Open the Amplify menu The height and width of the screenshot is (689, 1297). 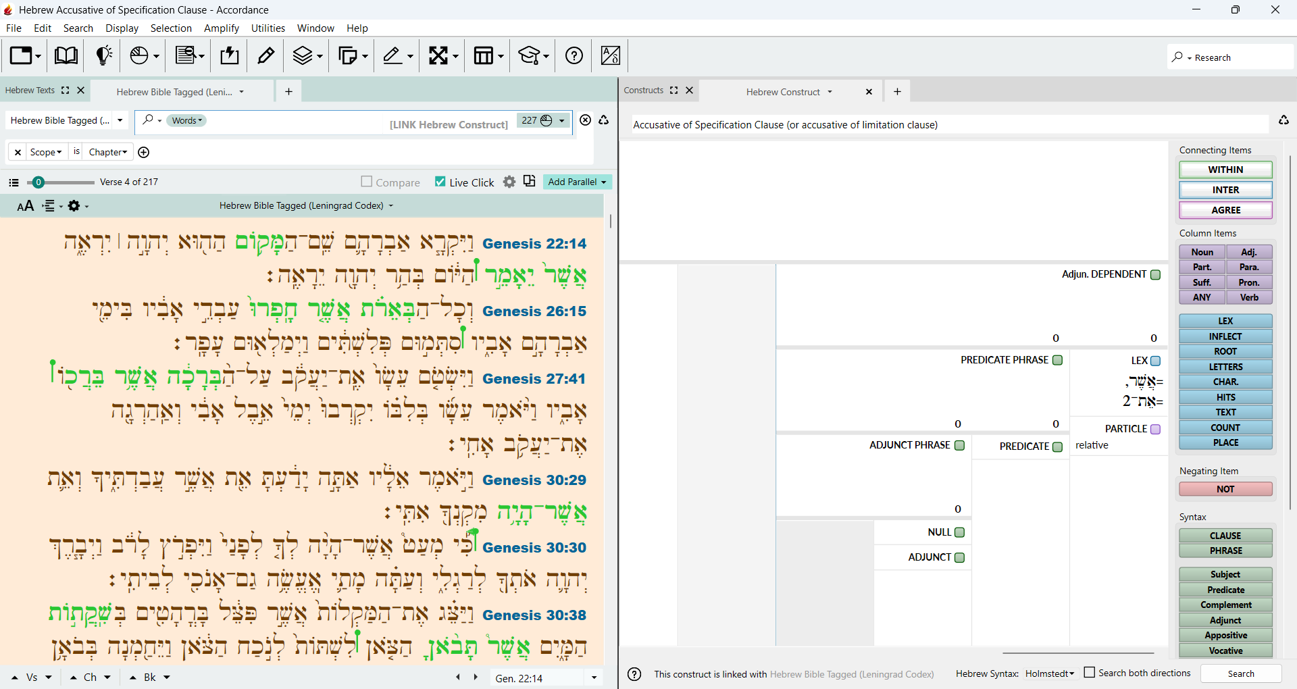tap(222, 28)
